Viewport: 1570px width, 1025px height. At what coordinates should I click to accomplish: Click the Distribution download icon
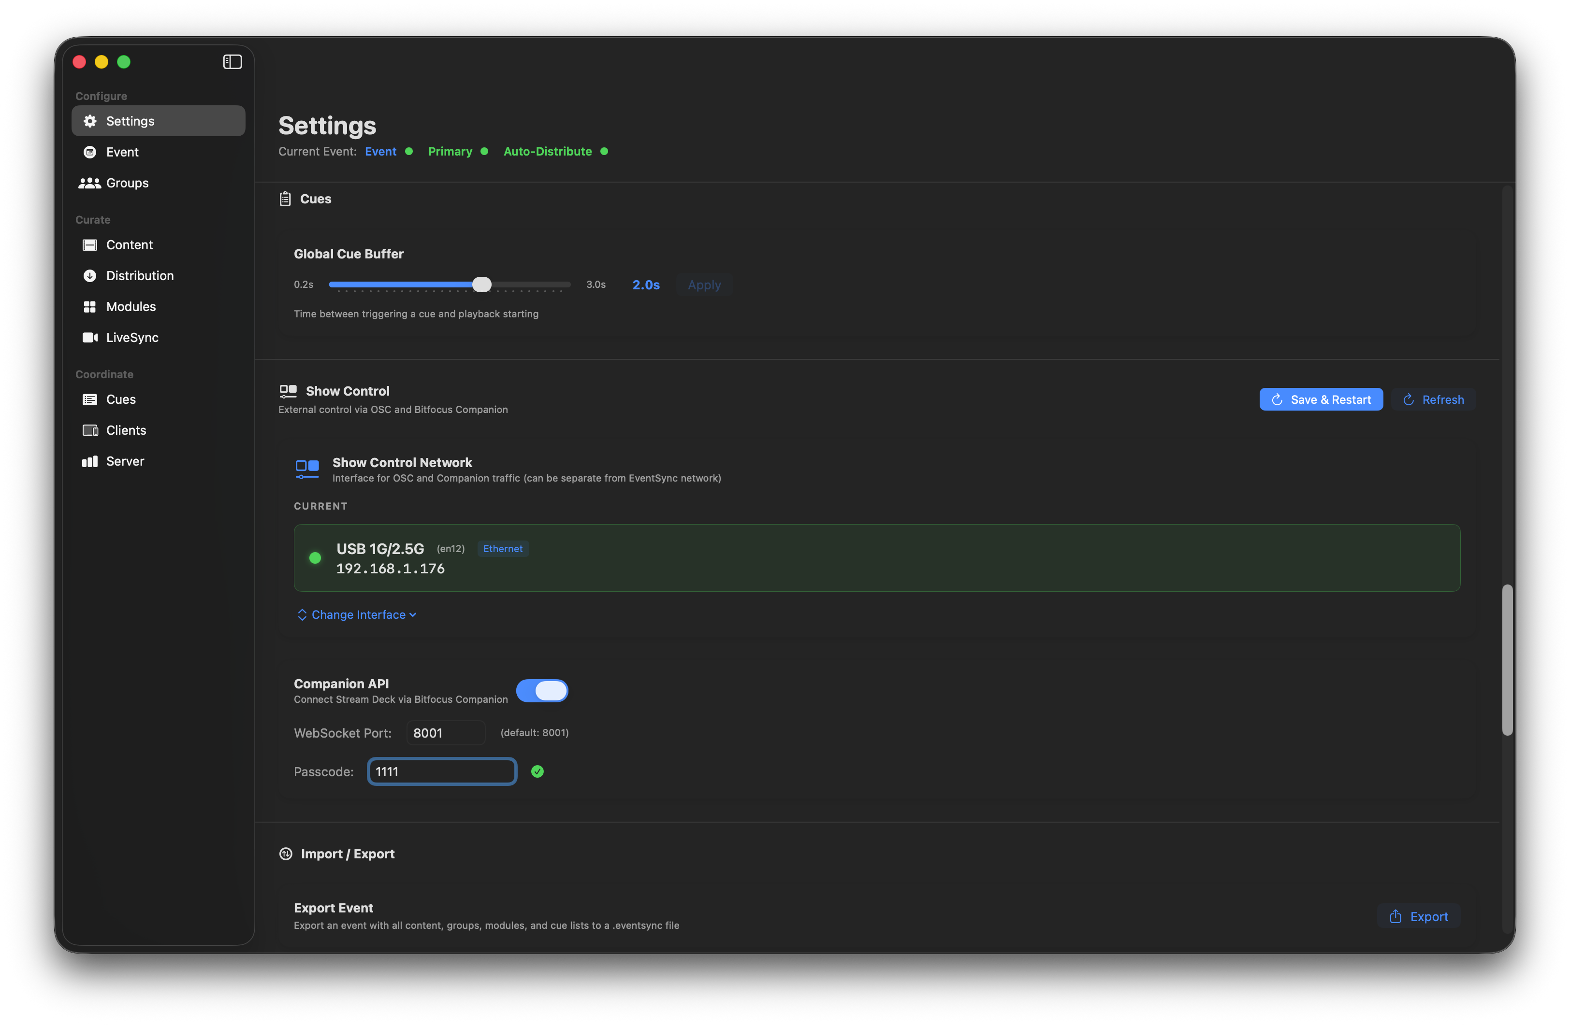click(x=90, y=276)
